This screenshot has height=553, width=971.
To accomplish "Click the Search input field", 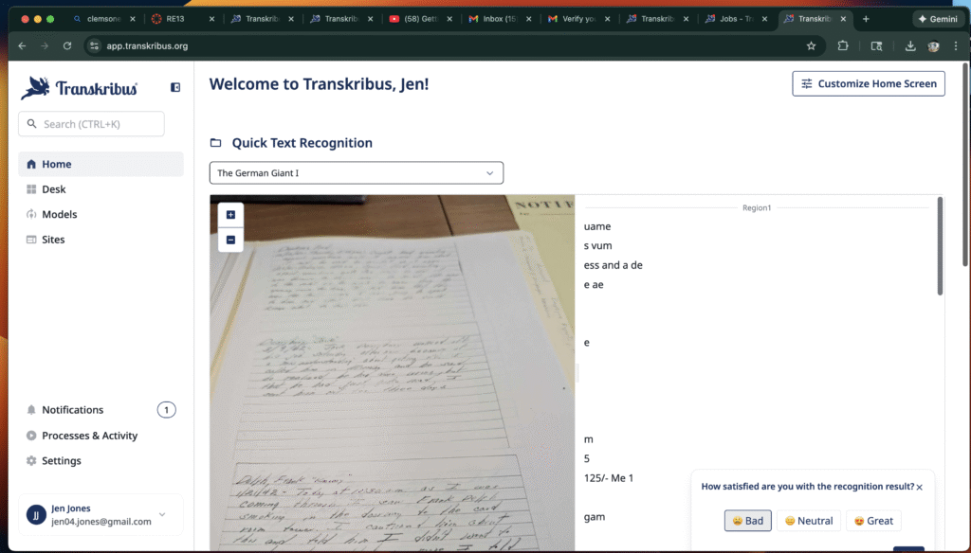I will 91,124.
